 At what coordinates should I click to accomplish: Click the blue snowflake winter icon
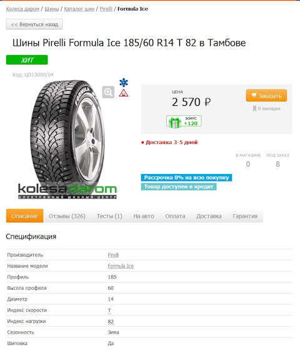124,83
